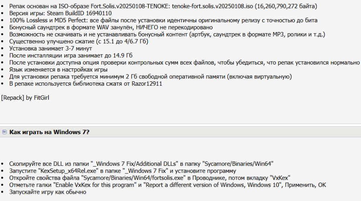Screen dimensions: 361x201
Task: Click the line about not downloading bonus content
Action: pyautogui.click(x=167, y=34)
